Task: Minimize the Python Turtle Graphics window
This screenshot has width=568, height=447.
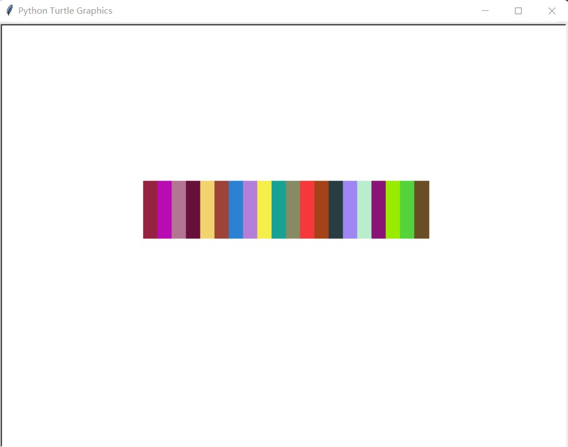Action: point(485,11)
